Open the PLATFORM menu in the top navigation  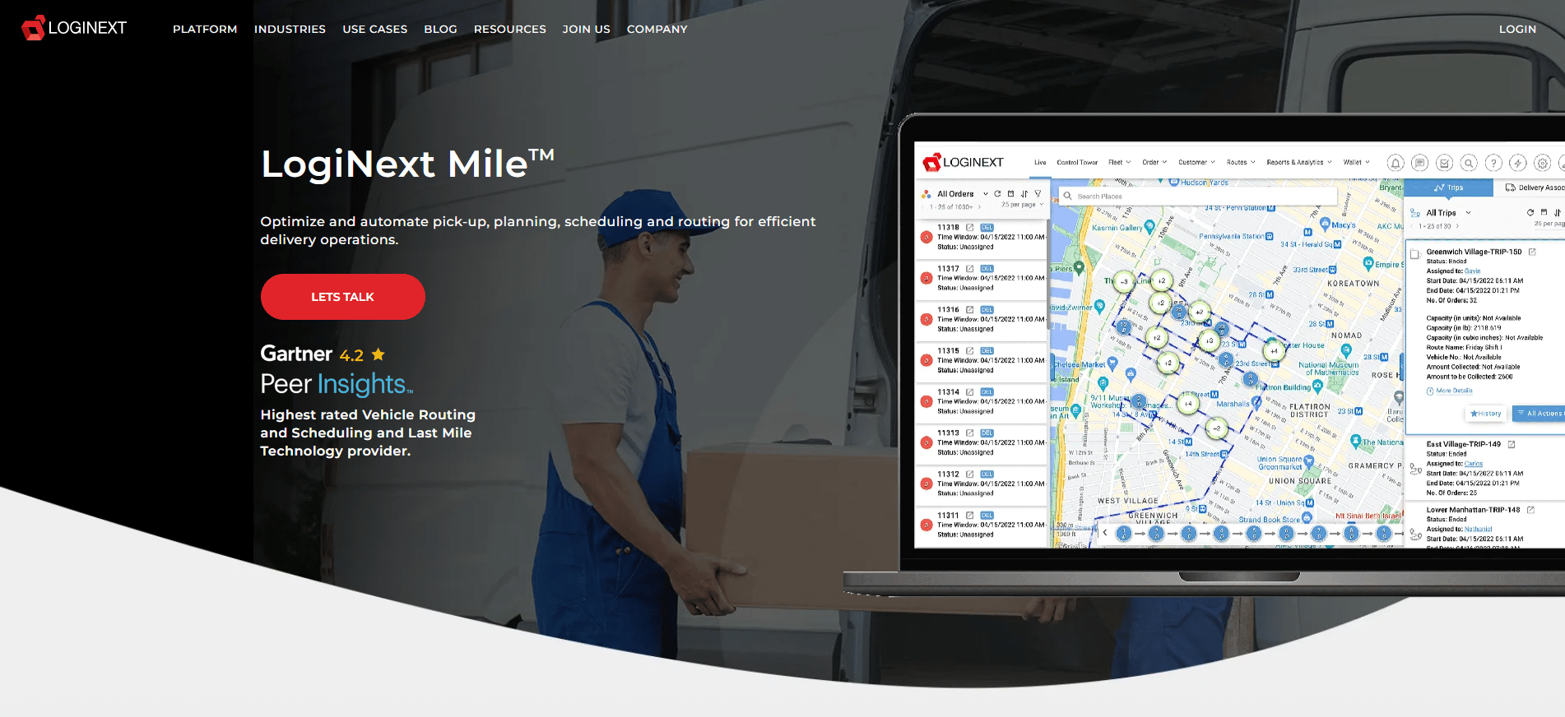pyautogui.click(x=205, y=29)
